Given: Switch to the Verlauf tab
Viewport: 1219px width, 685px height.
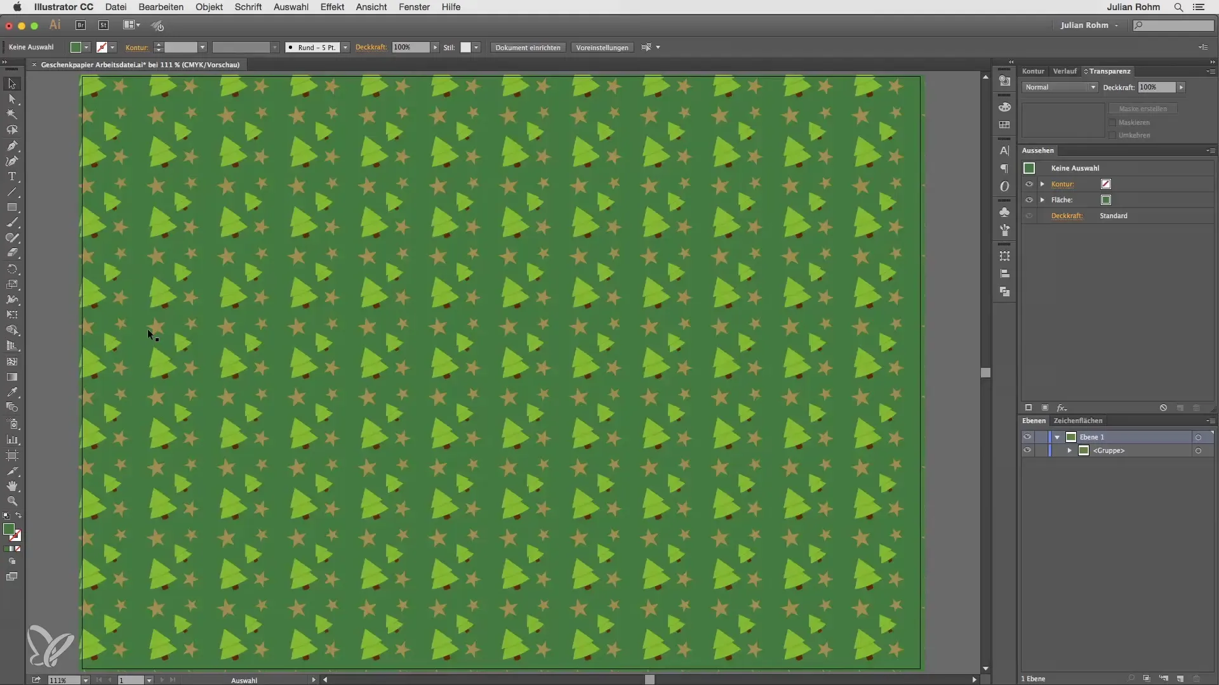Looking at the screenshot, I should [1064, 71].
